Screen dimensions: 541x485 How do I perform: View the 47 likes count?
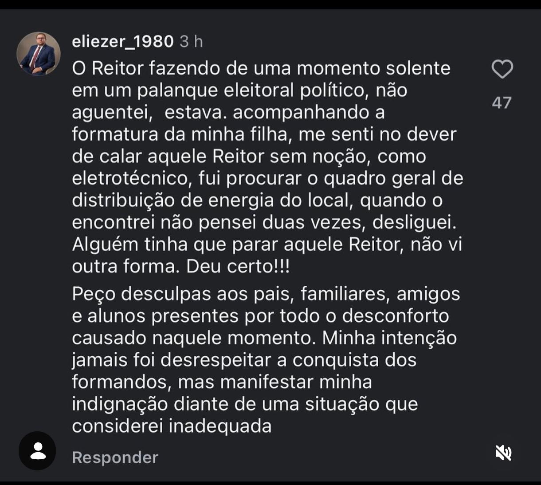(x=502, y=103)
